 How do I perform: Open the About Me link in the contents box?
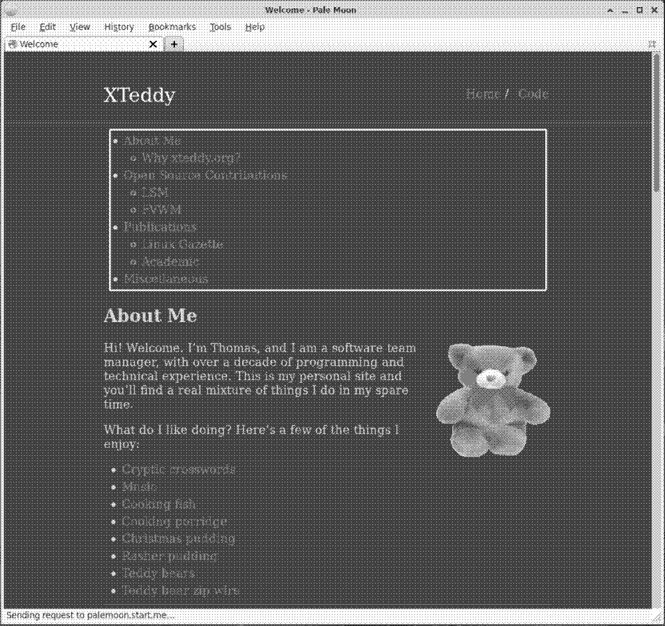click(152, 140)
